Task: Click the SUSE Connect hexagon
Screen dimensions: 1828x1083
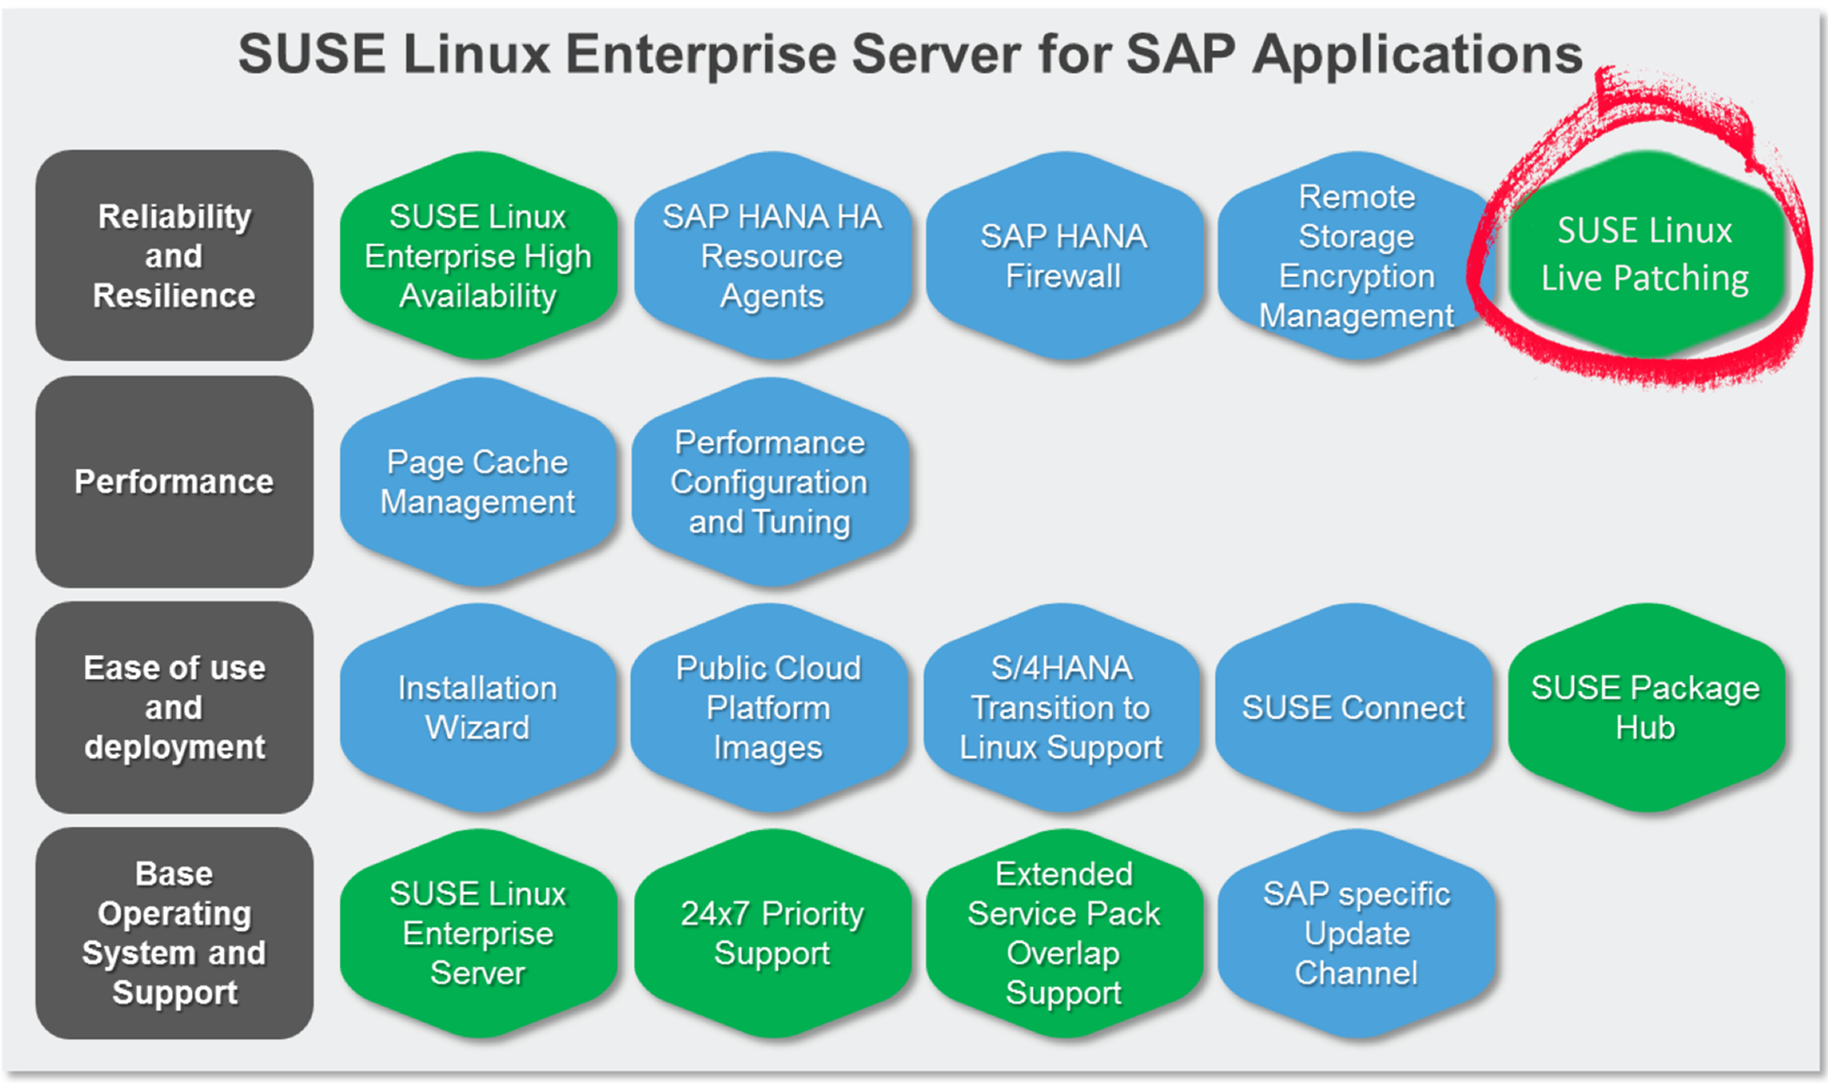Action: coord(1354,707)
